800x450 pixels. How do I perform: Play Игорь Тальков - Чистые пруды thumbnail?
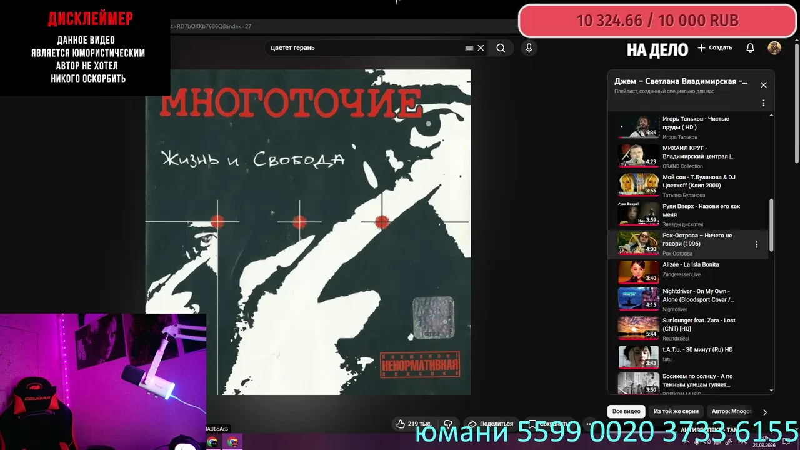coord(638,126)
